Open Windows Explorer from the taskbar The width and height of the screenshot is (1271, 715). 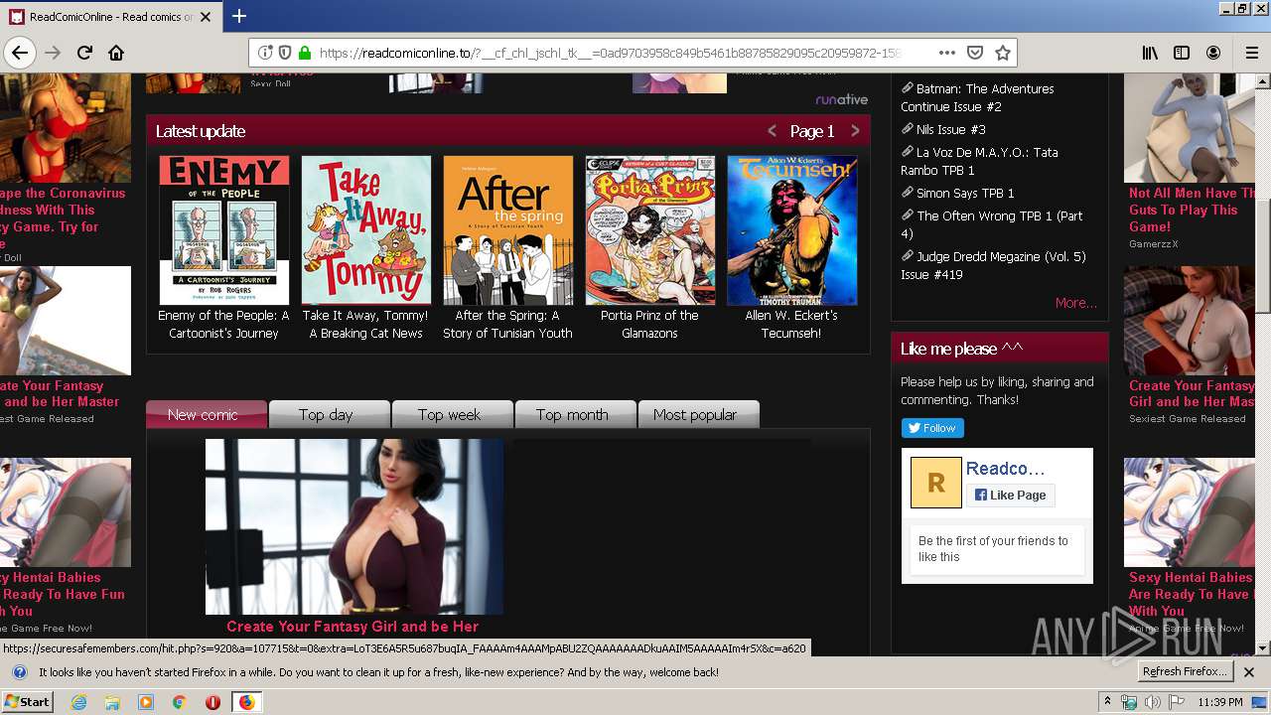112,702
